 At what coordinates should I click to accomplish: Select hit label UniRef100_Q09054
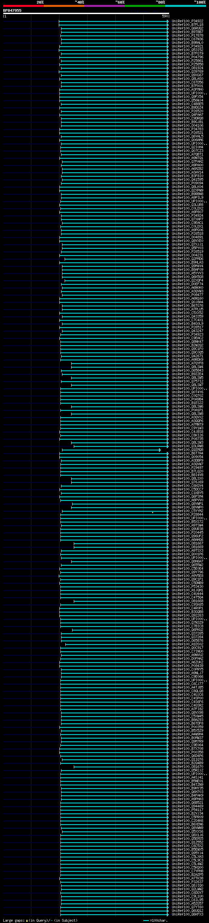click(x=187, y=457)
